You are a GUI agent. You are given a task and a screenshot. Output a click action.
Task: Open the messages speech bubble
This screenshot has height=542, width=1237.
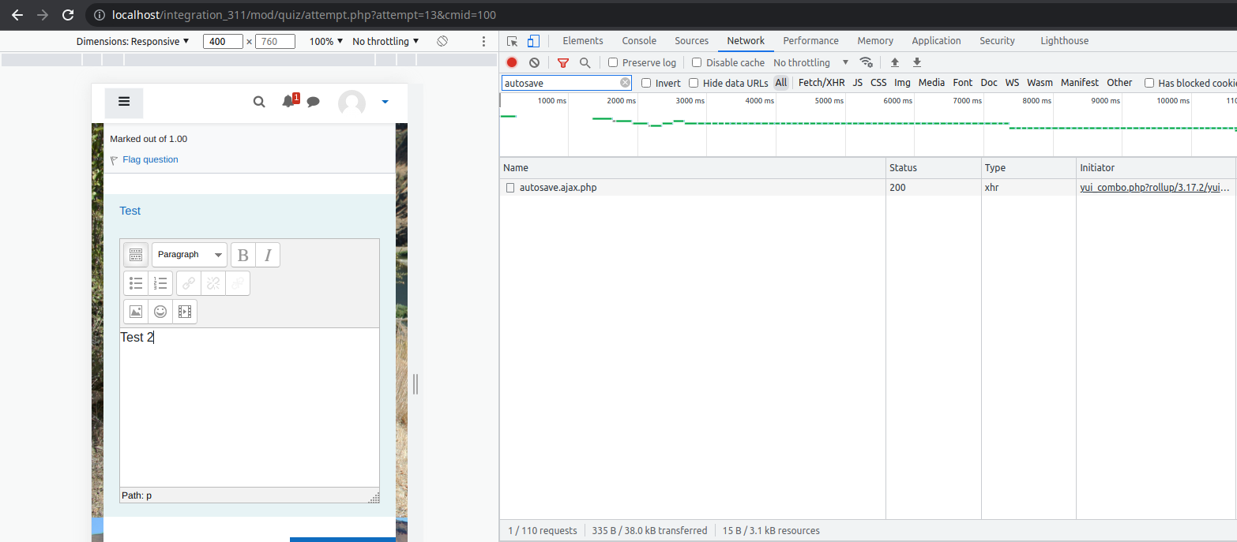coord(313,101)
